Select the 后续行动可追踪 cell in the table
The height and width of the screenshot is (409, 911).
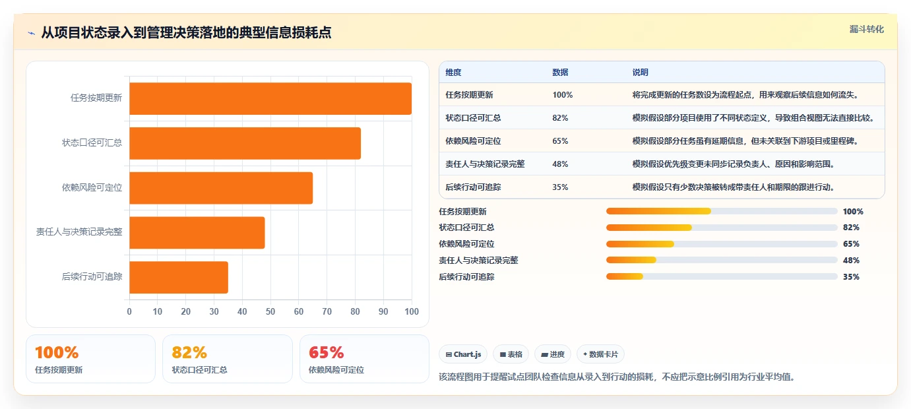click(x=473, y=187)
